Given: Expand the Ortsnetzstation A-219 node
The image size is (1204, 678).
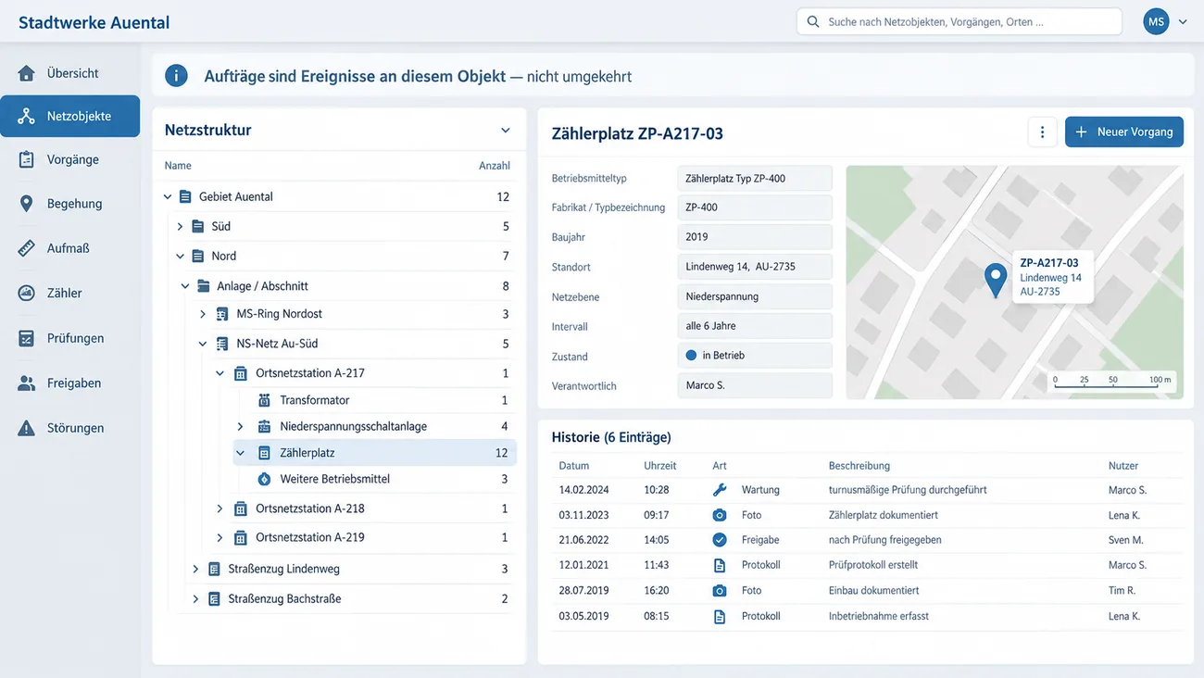Looking at the screenshot, I should pos(219,537).
